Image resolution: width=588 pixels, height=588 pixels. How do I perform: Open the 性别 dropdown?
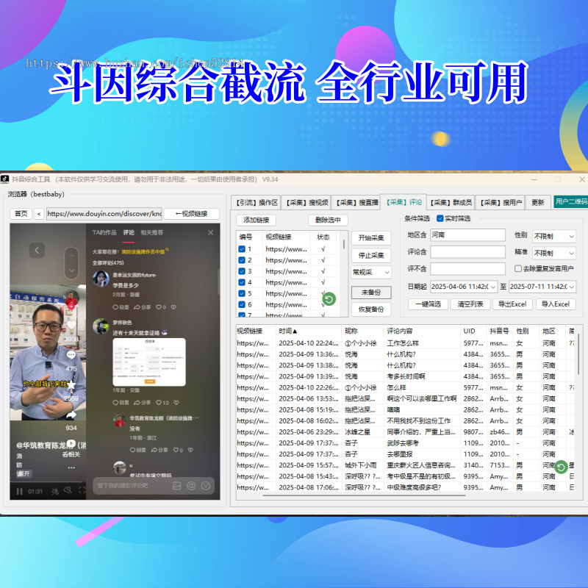pos(554,236)
